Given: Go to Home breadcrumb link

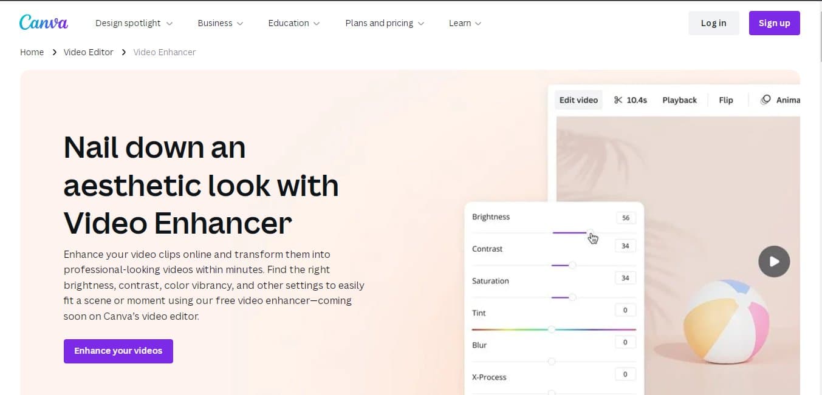Looking at the screenshot, I should [x=32, y=52].
